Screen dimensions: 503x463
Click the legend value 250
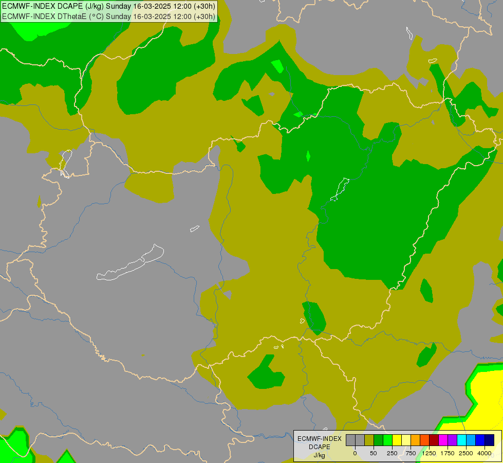coord(392,453)
